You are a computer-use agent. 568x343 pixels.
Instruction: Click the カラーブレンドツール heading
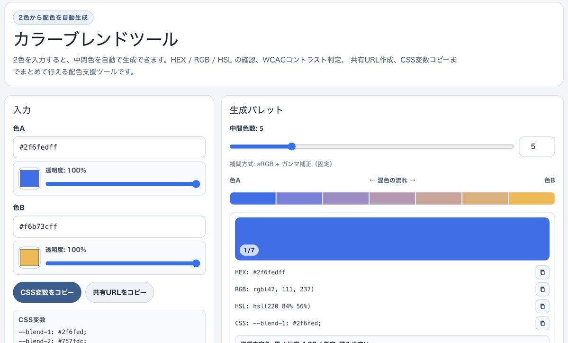(x=96, y=39)
